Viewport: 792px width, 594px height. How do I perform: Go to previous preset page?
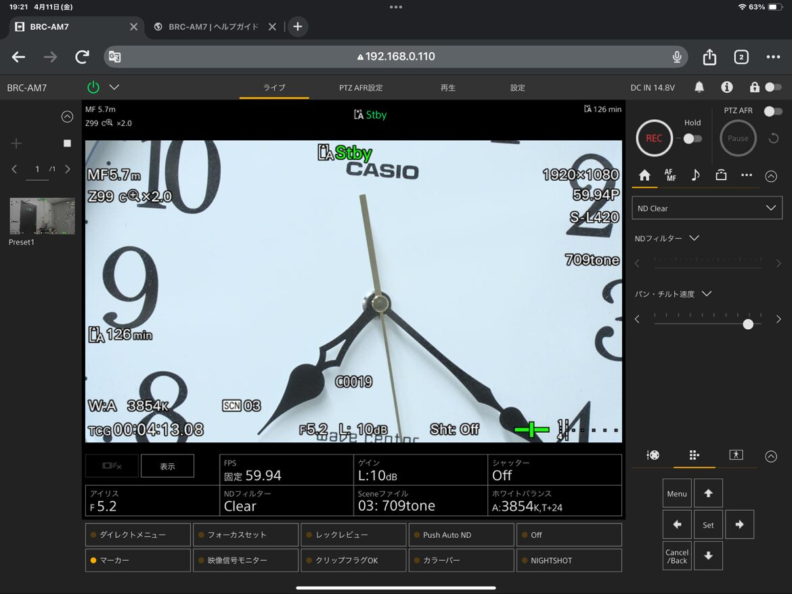(x=14, y=169)
